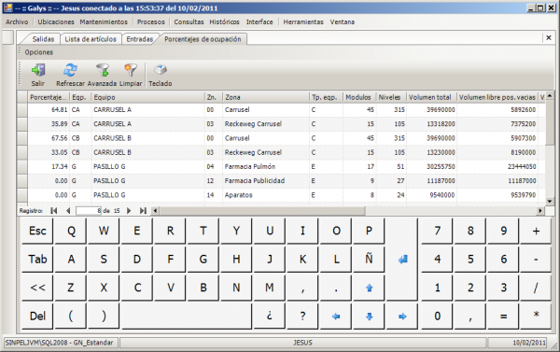The image size is (560, 352).
Task: Sort by the Zona column header
Action: [x=266, y=97]
